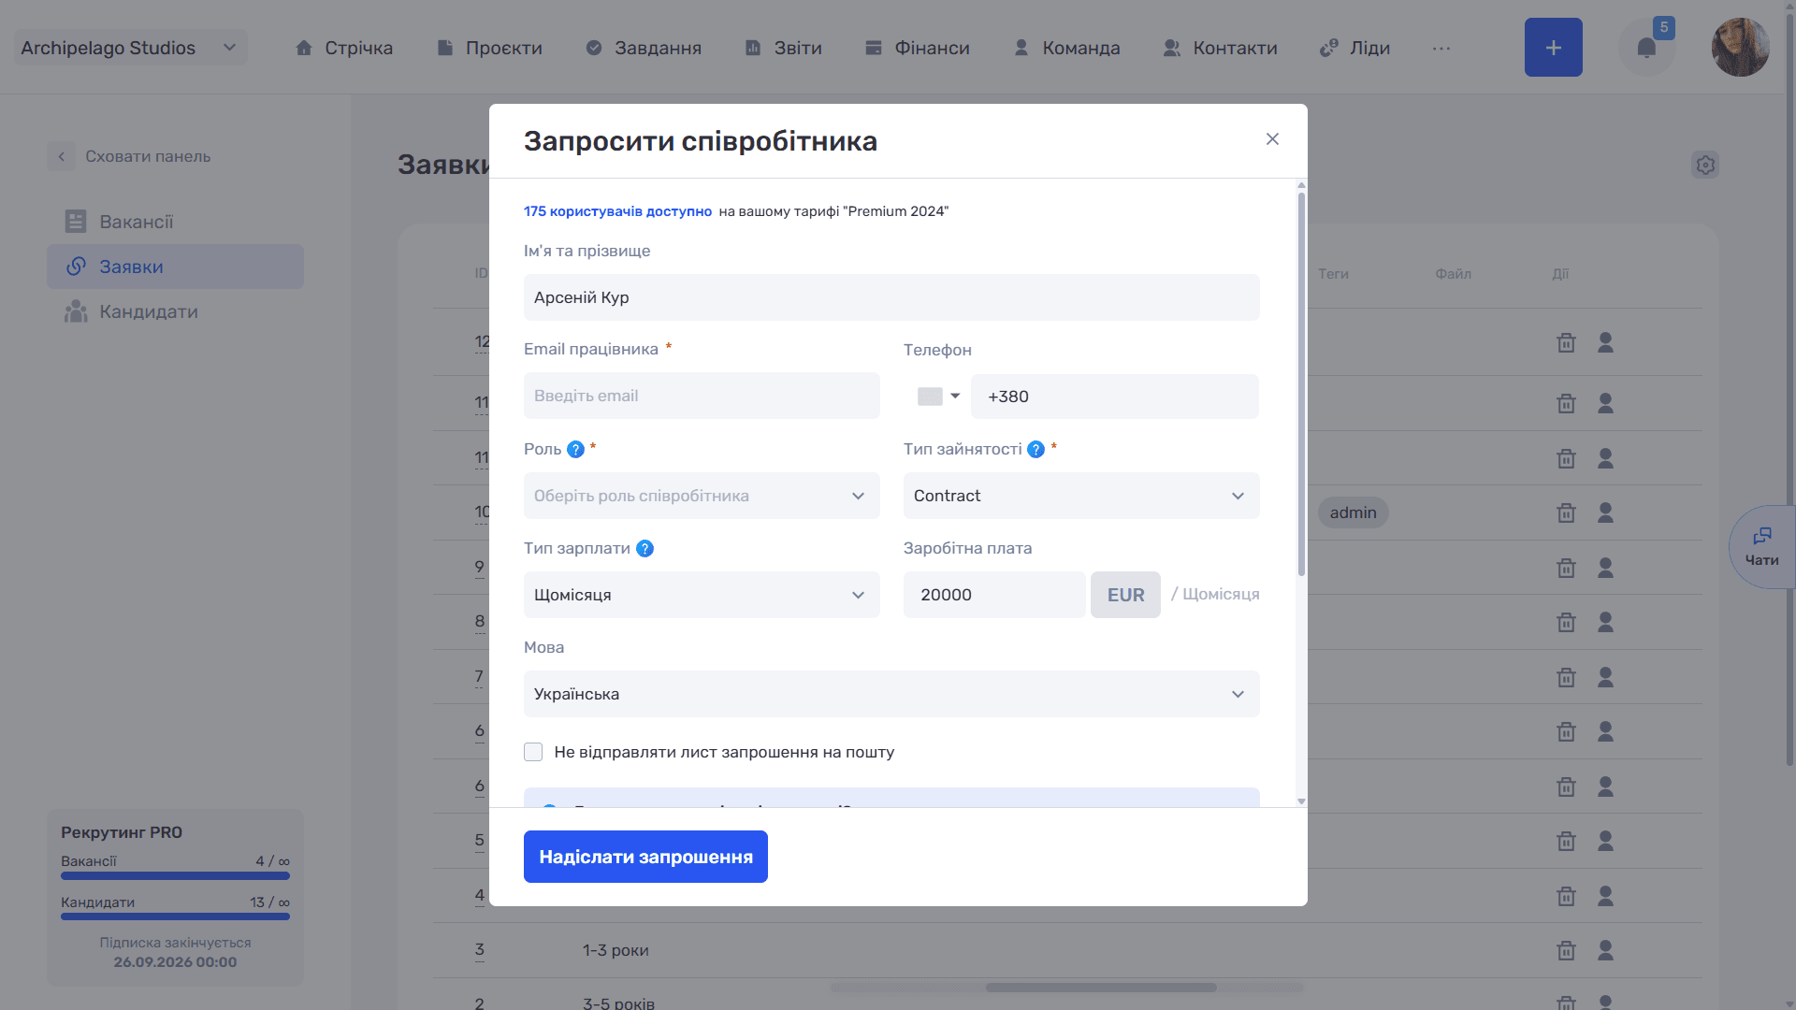The width and height of the screenshot is (1796, 1010).
Task: Click the Вакансії usage progress bar
Action: (x=175, y=876)
